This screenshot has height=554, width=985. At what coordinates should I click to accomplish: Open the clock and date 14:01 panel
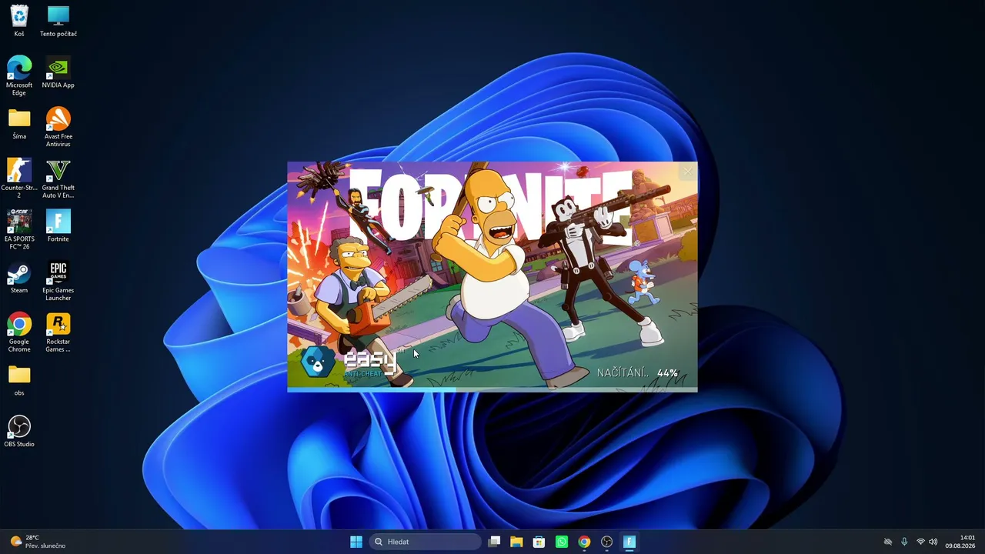[960, 542]
